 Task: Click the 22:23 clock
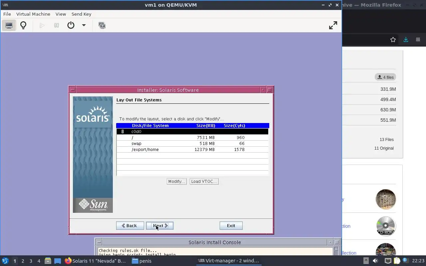click(x=418, y=261)
